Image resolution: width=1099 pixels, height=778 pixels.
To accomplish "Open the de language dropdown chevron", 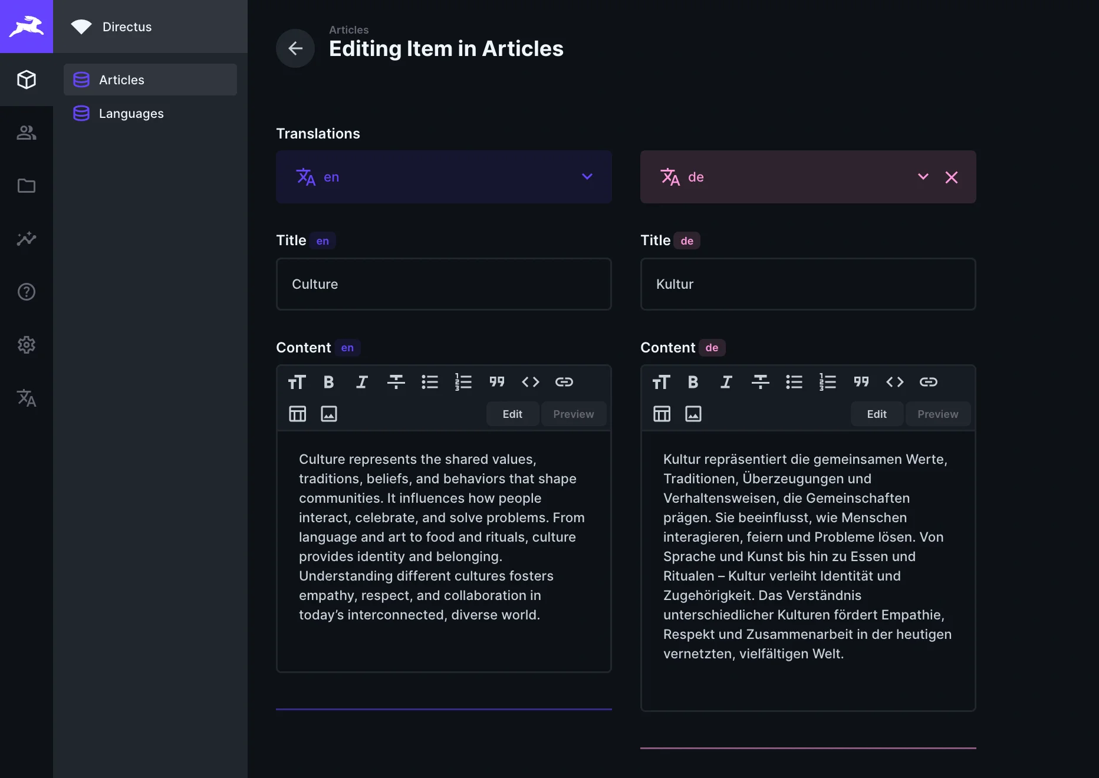I will click(923, 177).
